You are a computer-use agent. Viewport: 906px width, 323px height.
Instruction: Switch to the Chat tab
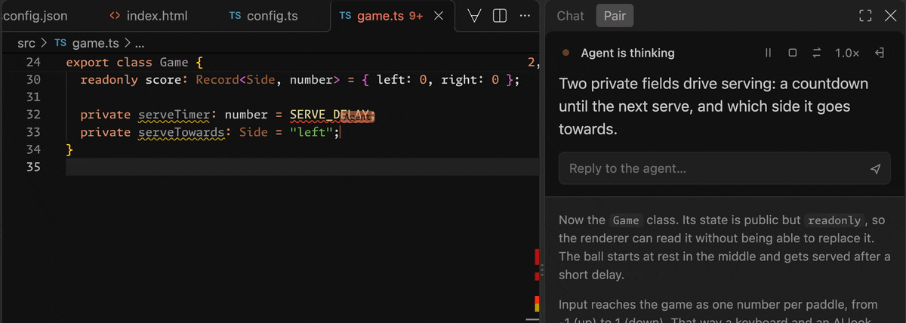pos(570,16)
